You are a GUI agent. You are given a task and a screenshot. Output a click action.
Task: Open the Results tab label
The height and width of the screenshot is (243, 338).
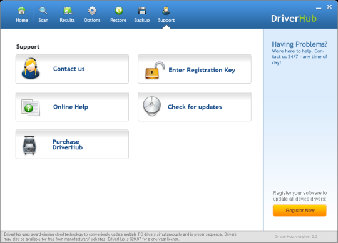[67, 20]
